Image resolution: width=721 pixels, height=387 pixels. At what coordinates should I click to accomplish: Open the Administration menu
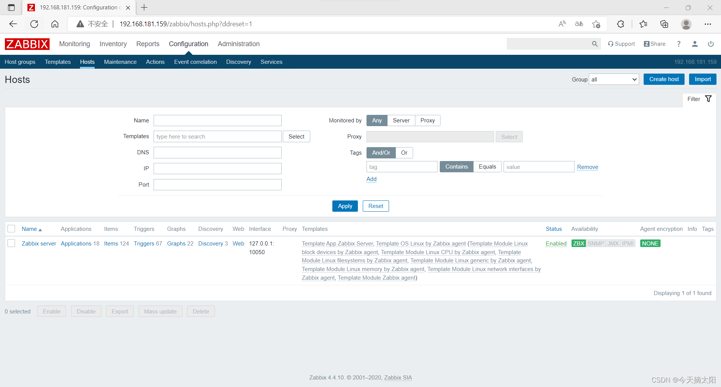pyautogui.click(x=239, y=44)
